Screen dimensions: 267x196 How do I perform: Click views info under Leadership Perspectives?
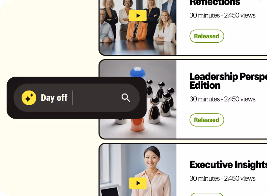(240, 99)
